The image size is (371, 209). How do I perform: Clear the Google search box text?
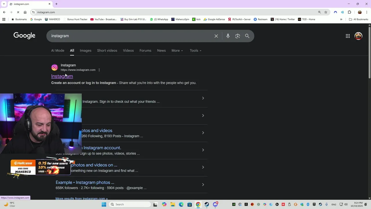coord(216,36)
